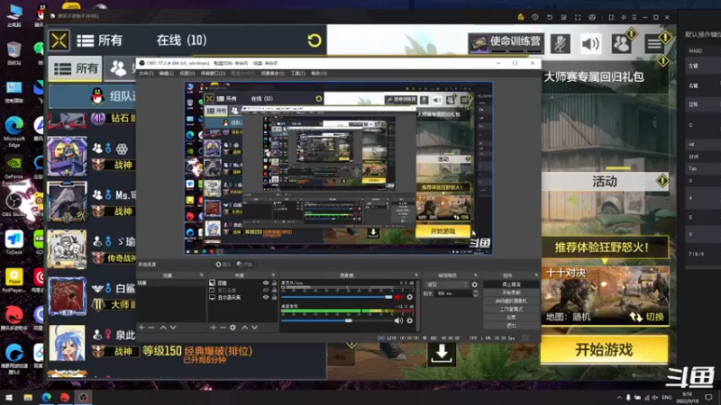Move source up in OBS sources list
Screen dimensions: 721x405
click(244, 328)
